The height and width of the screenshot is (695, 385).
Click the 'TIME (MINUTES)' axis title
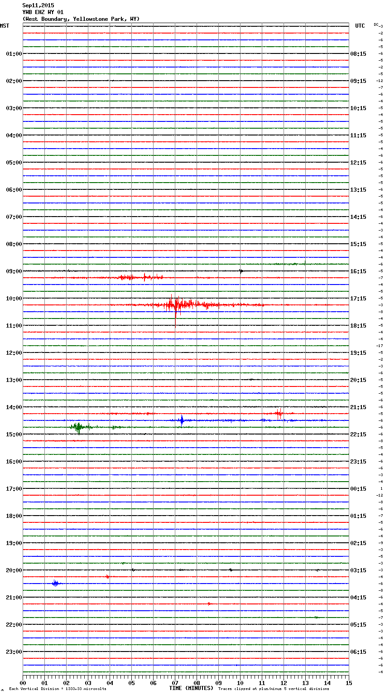pyautogui.click(x=191, y=688)
